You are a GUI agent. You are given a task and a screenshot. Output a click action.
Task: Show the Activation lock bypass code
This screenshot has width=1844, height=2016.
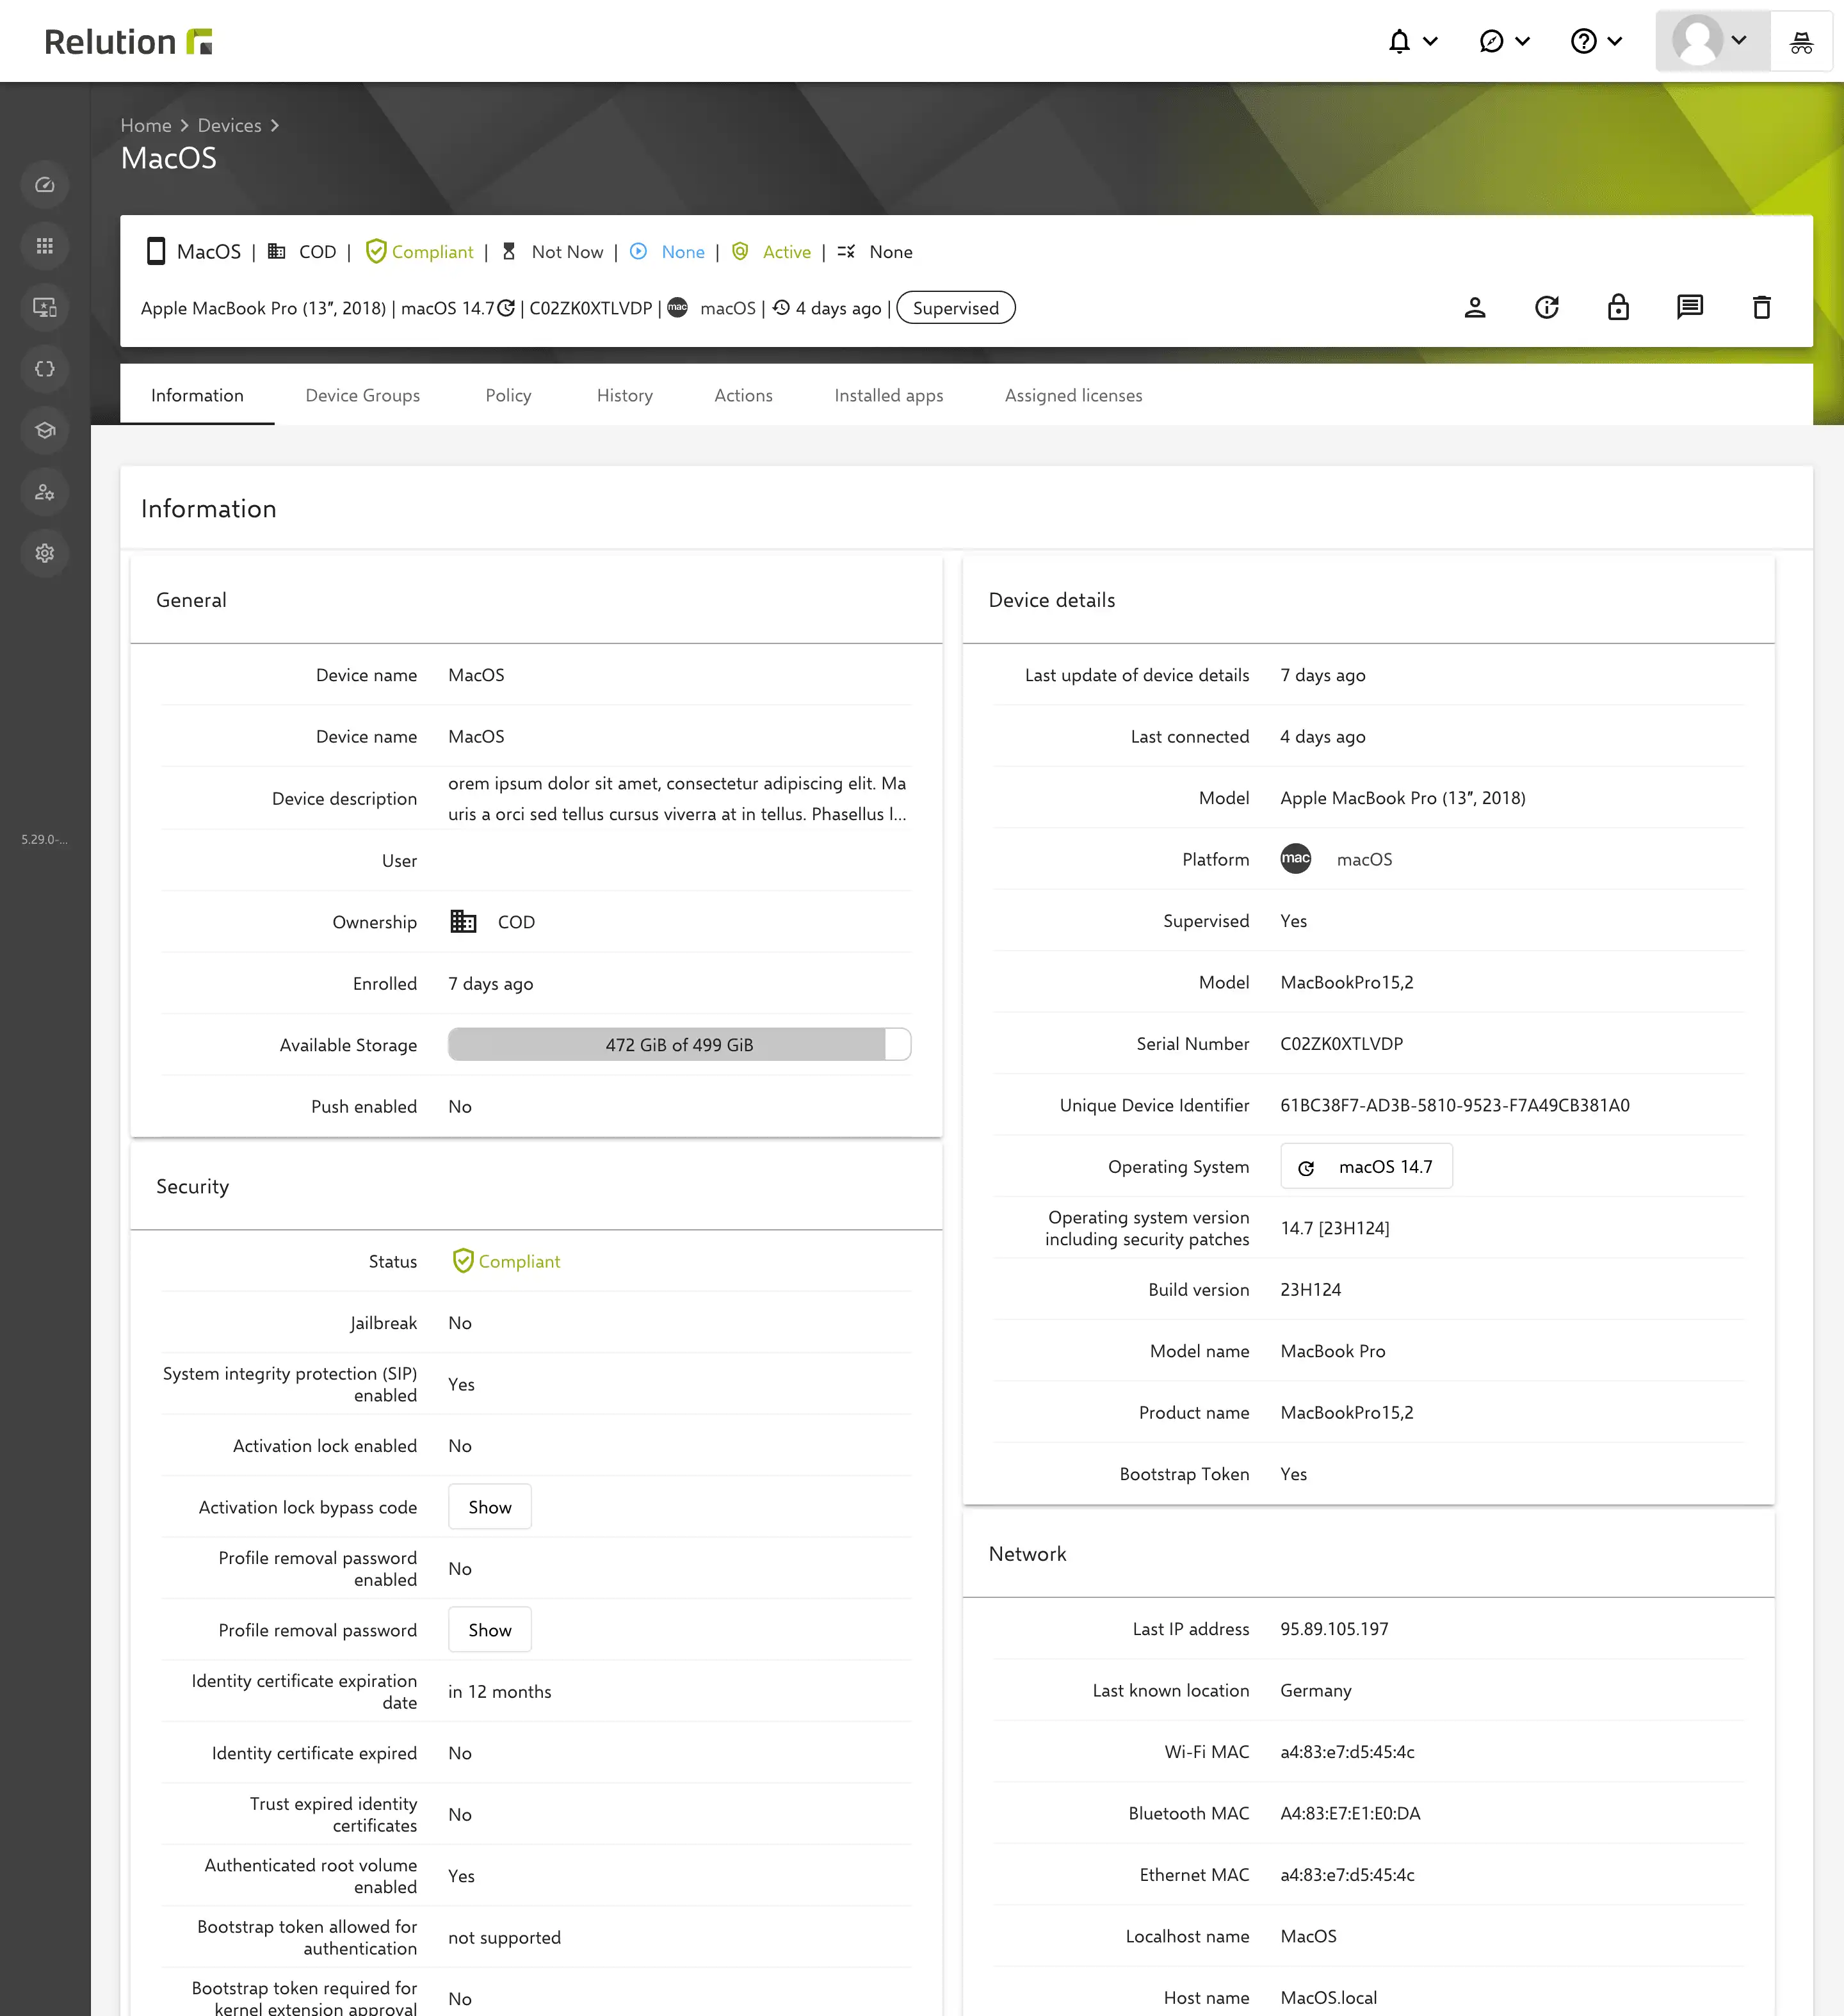490,1507
